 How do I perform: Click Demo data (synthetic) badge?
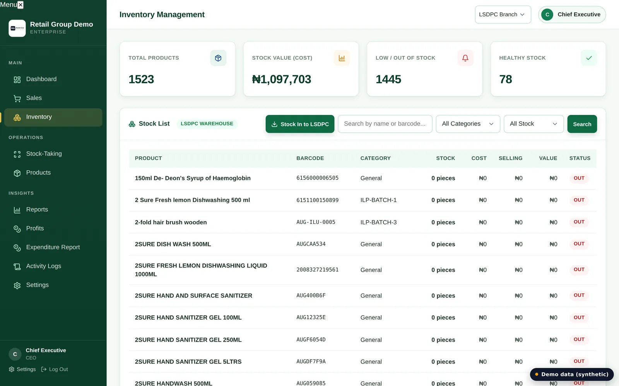(572, 374)
